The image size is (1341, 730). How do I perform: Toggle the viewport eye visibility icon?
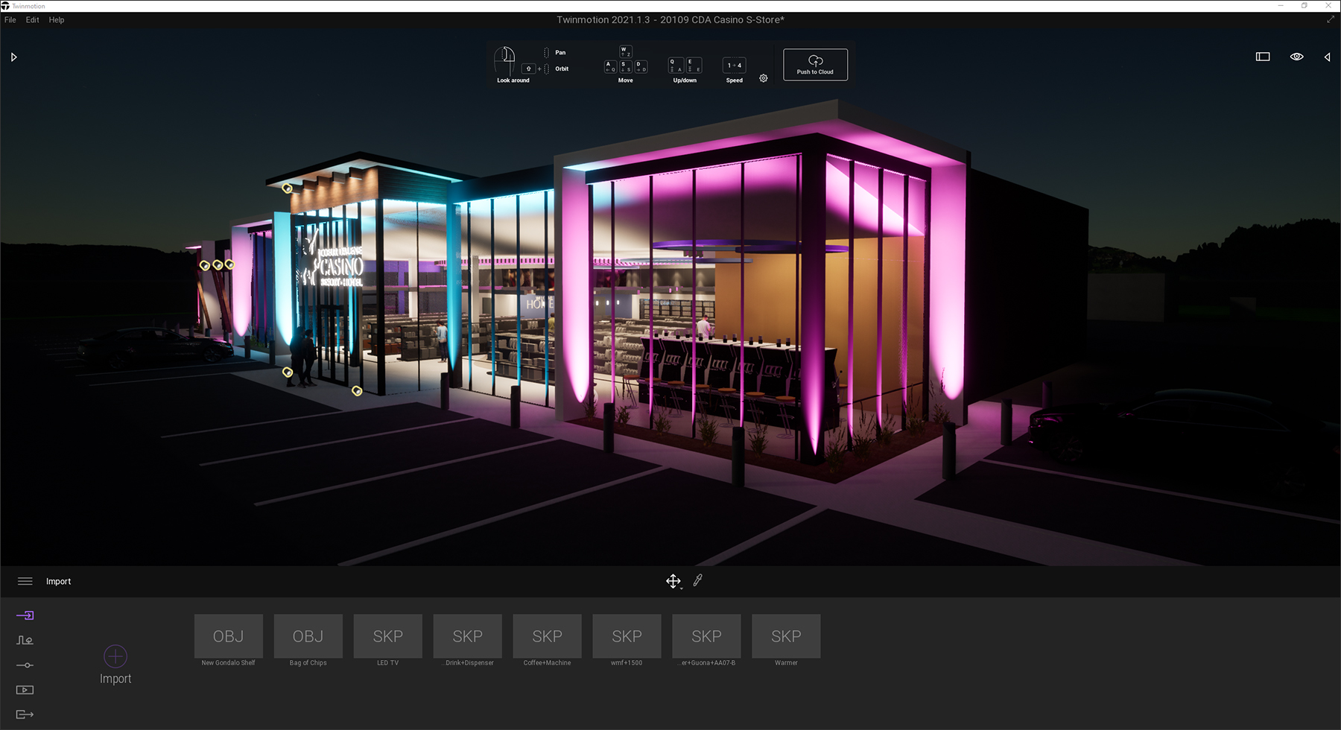click(x=1296, y=57)
